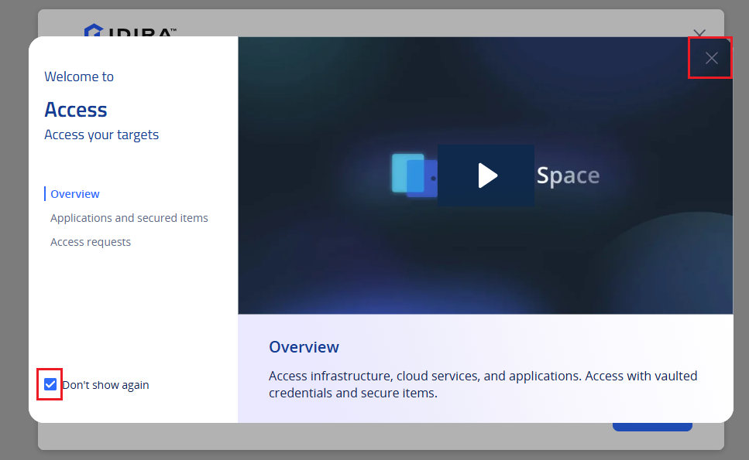Close the Welcome to Access dialog
The width and height of the screenshot is (749, 460).
pyautogui.click(x=711, y=58)
